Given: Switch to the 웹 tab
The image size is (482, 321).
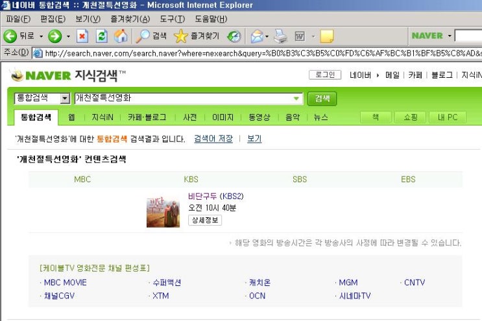Looking at the screenshot, I should point(71,117).
